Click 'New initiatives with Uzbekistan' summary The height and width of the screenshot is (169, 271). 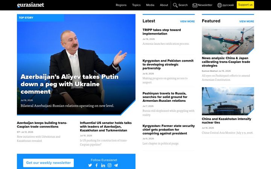38,139
